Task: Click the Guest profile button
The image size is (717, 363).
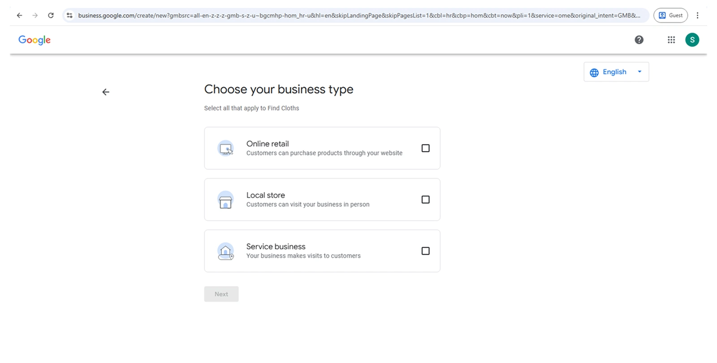Action: (x=670, y=15)
